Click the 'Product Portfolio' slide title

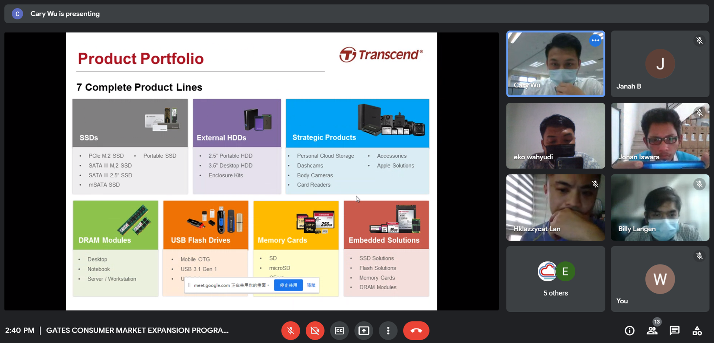141,59
